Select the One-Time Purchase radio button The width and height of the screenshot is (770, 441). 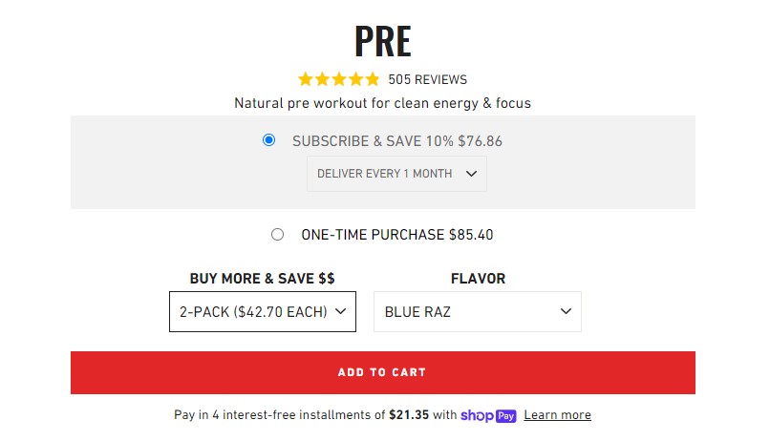coord(277,234)
